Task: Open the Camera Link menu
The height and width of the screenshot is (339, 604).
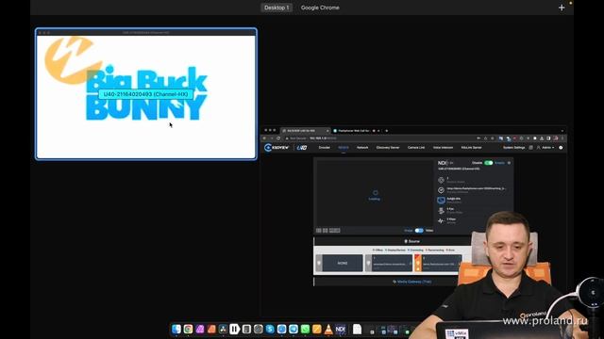Action: point(416,148)
